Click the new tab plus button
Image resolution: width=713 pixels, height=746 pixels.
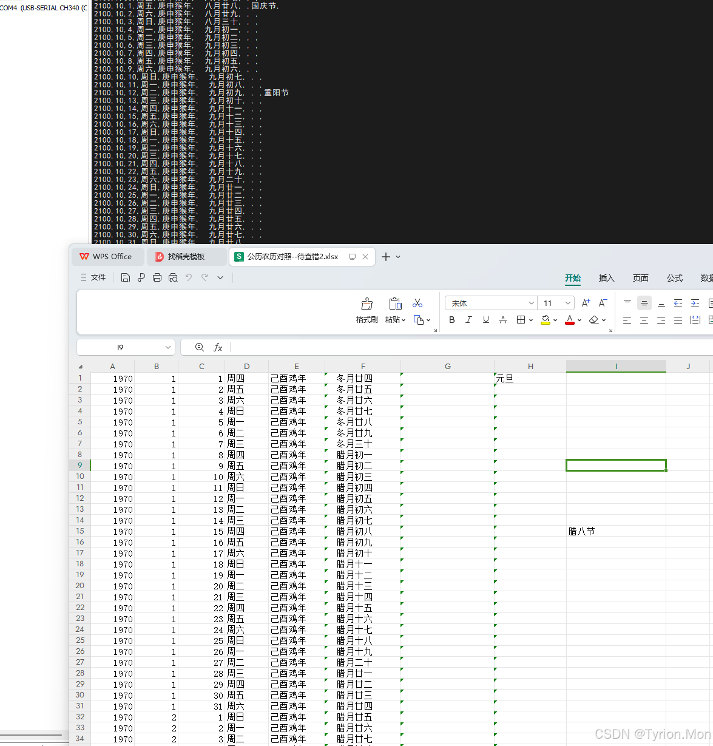(x=386, y=257)
